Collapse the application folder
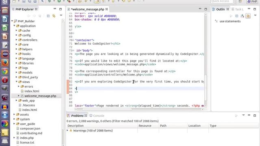Screen dimensions: 260x146 [14, 26]
